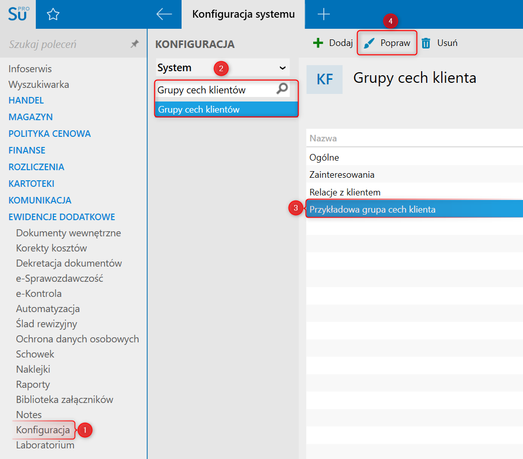Image resolution: width=523 pixels, height=459 pixels.
Task: Select the Ogólne row
Action: point(415,158)
